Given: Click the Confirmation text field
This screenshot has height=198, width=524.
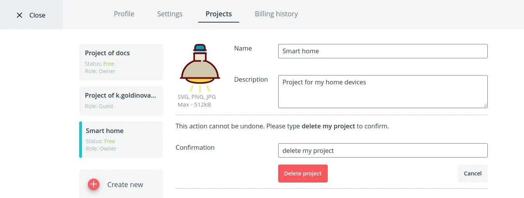Looking at the screenshot, I should tap(382, 151).
